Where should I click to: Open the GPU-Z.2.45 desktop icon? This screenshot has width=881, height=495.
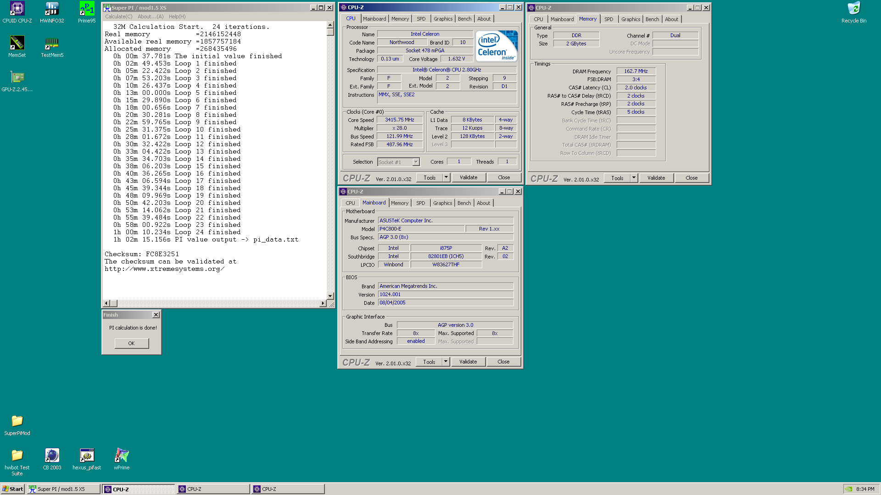tap(17, 81)
